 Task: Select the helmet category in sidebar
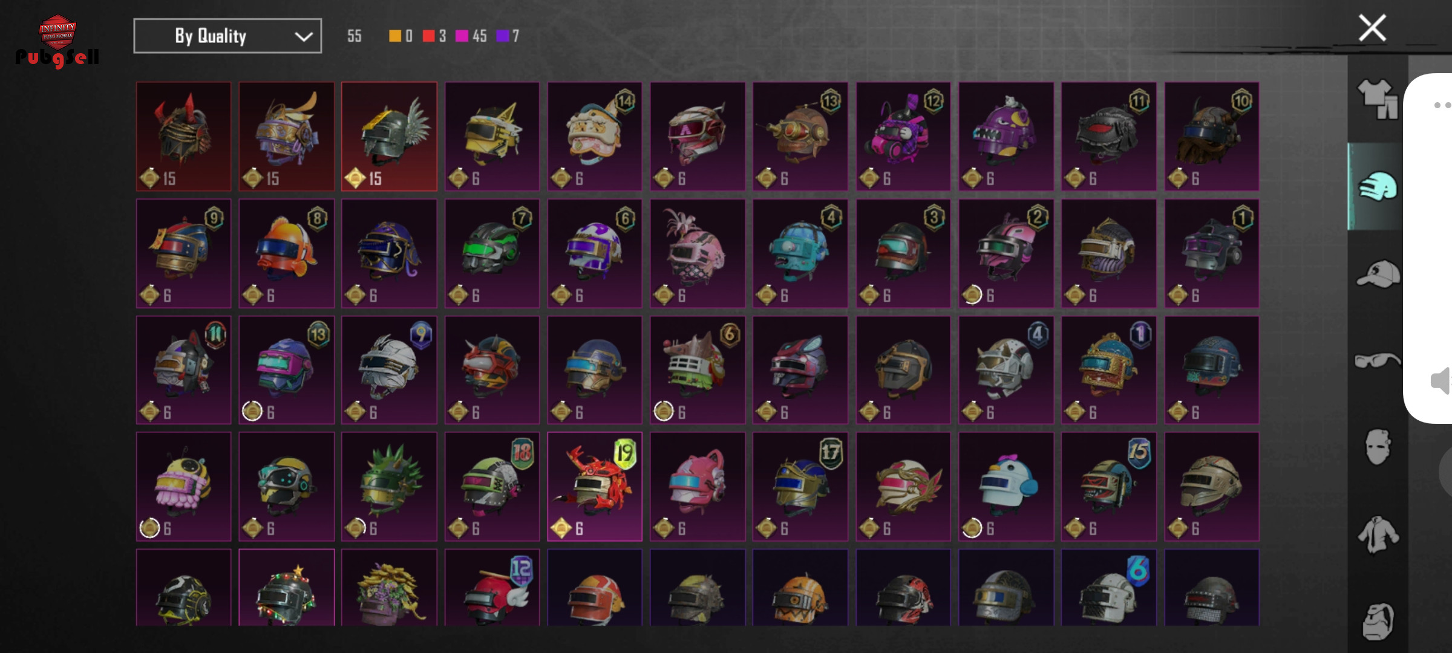(x=1378, y=186)
